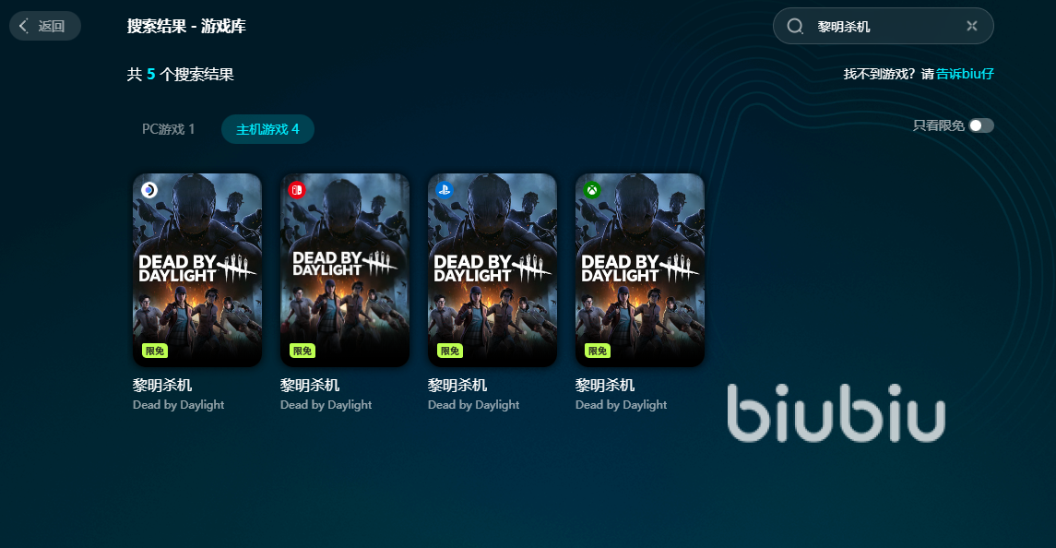
Task: Click the Xbox icon on fourth card
Action: [591, 190]
